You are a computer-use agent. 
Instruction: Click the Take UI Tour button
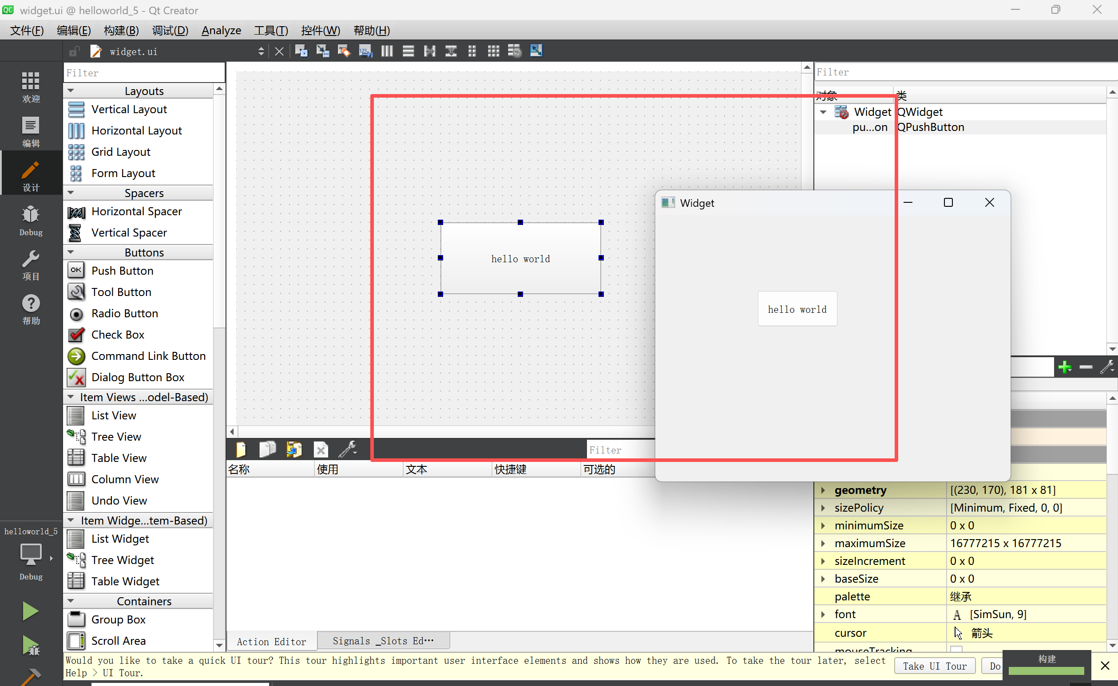(x=934, y=666)
